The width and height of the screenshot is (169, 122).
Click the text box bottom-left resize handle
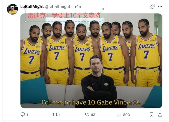point(25,21)
